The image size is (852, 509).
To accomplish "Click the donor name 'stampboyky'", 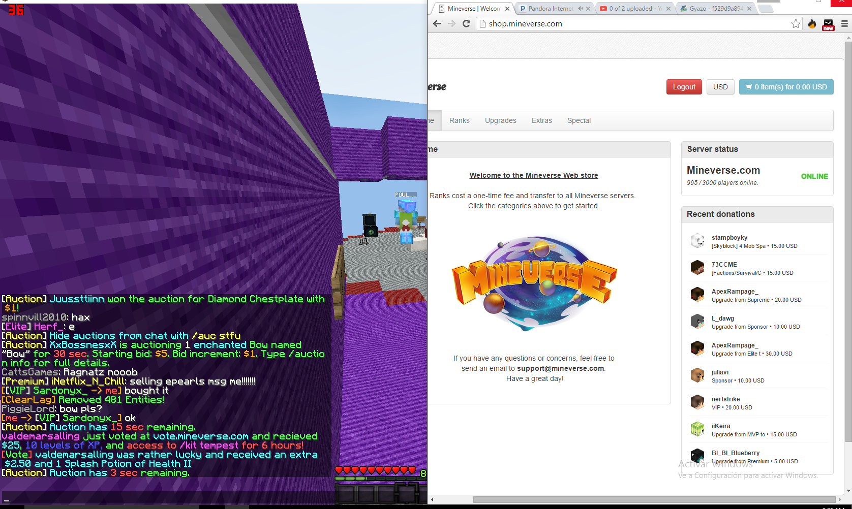I will 729,238.
